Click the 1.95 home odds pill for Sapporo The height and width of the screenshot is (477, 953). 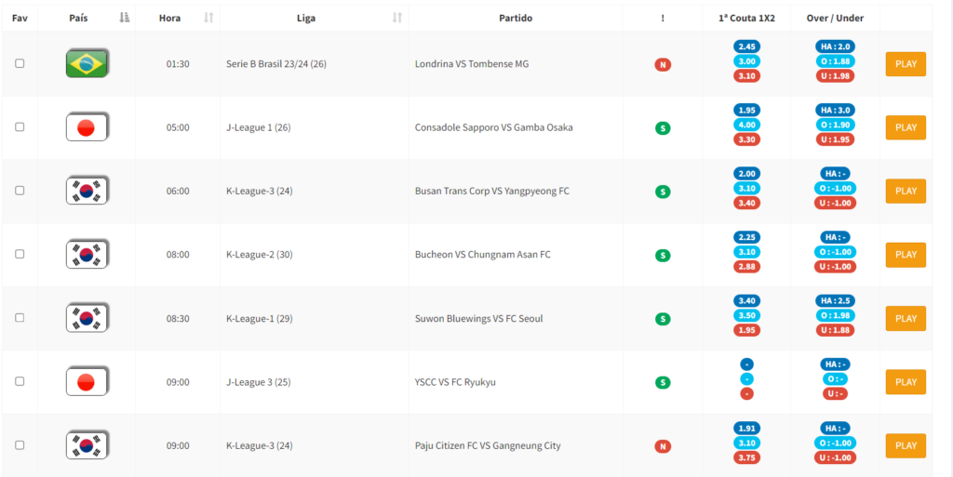(x=747, y=110)
